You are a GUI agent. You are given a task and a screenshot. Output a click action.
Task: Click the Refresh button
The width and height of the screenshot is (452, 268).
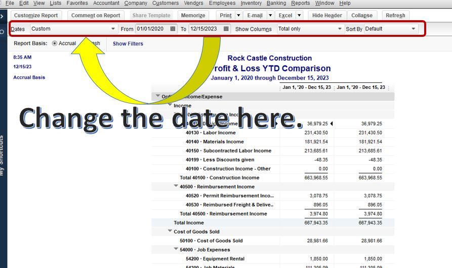tap(395, 15)
